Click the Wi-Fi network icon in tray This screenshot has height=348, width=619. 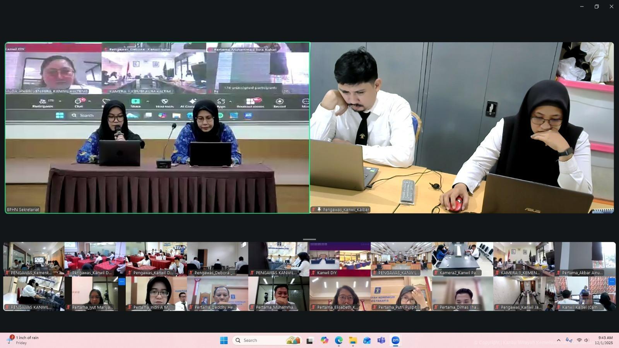[x=579, y=340]
